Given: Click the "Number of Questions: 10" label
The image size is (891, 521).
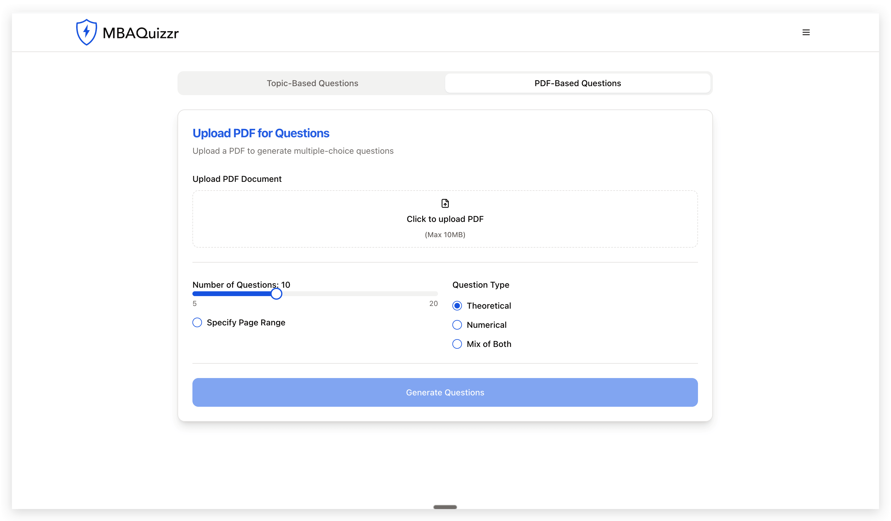Looking at the screenshot, I should pyautogui.click(x=241, y=284).
